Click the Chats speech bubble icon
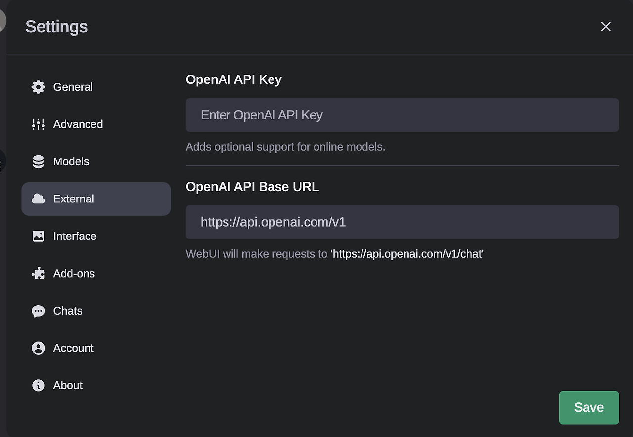The image size is (633, 437). tap(38, 311)
